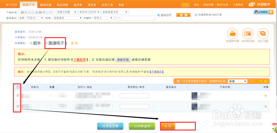Image resolution: width=277 pixels, height=133 pixels.
Task: Open the 快递单号生成 递增 dropdown
Action: tap(237, 81)
